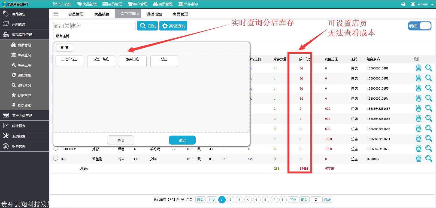436x208 pixels.
Task: Focus the 商品关键字 search field
Action: pos(94,26)
